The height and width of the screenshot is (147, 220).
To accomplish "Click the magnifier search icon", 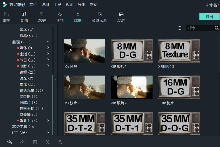I will (216, 28).
